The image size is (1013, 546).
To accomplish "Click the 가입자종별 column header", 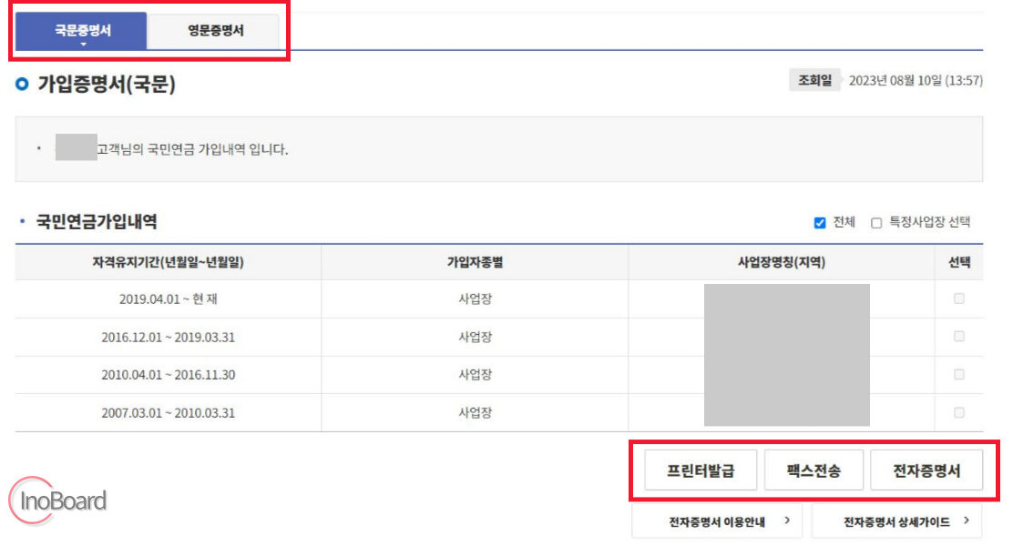I will (475, 262).
